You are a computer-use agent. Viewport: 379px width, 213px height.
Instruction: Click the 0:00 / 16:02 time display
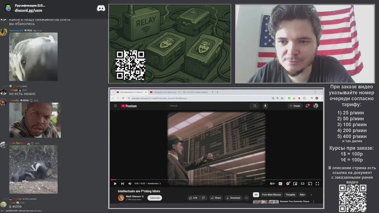(140, 183)
